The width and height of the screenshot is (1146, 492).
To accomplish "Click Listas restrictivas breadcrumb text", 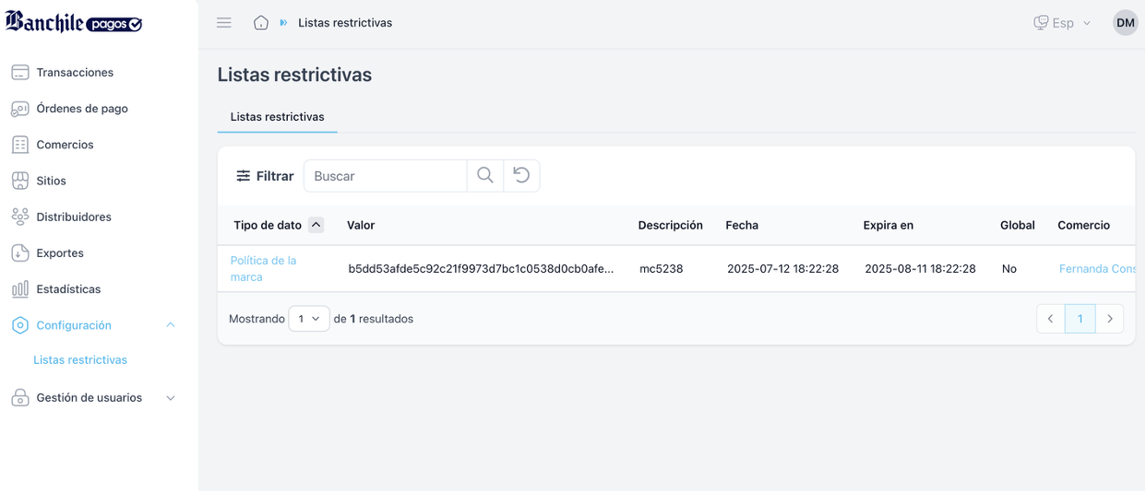I will (x=345, y=23).
